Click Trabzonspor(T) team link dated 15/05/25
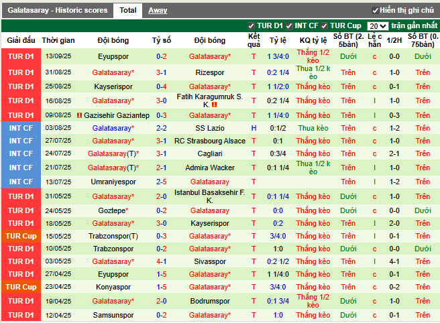440x323 pixels. coord(113,236)
